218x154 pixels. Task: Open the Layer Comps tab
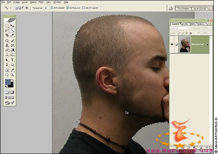point(200,9)
